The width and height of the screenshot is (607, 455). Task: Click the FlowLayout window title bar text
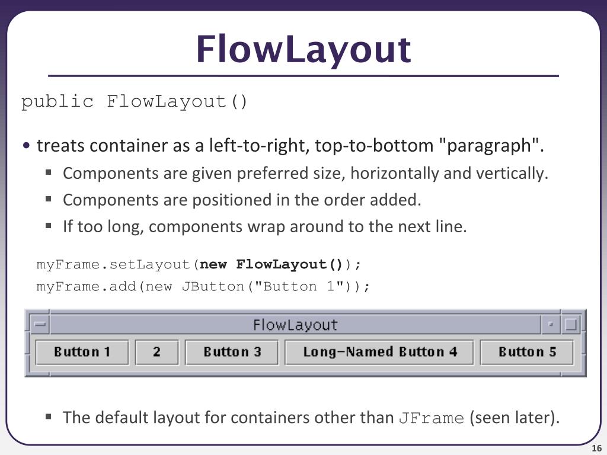pyautogui.click(x=295, y=325)
